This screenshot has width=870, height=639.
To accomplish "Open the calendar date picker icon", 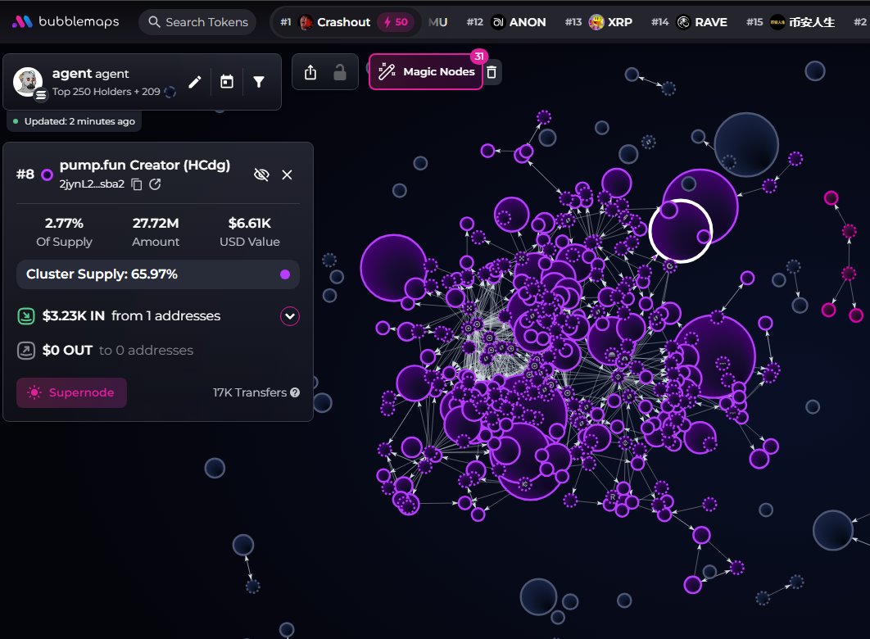I will pyautogui.click(x=227, y=82).
